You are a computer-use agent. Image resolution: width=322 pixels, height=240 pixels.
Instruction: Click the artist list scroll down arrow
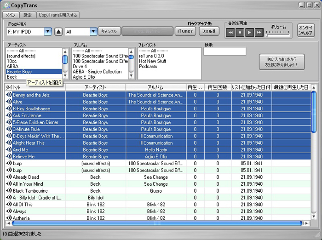coord(65,76)
